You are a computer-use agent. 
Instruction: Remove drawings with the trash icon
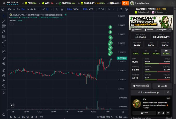[4, 93]
